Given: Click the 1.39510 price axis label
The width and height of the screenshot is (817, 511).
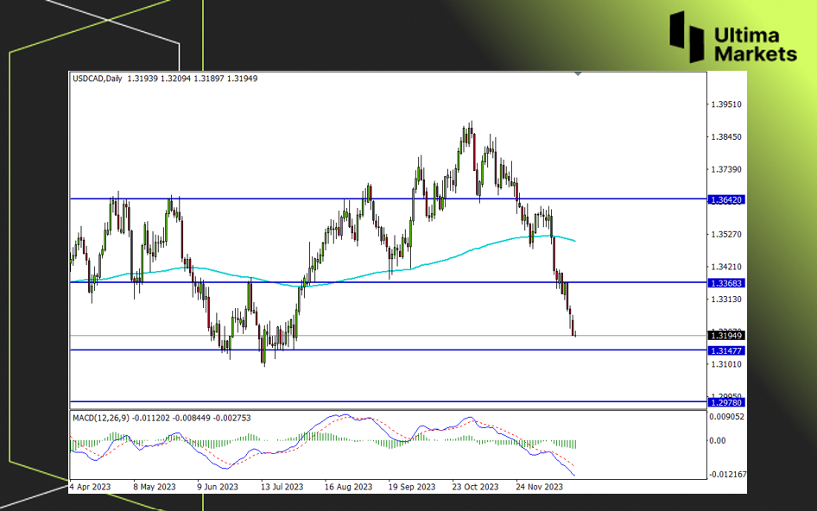Looking at the screenshot, I should [x=725, y=104].
